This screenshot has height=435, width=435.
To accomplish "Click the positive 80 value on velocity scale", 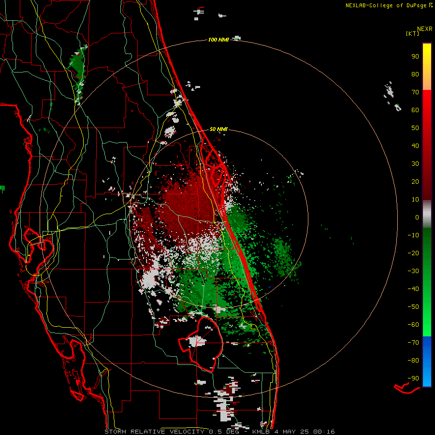I will point(415,74).
